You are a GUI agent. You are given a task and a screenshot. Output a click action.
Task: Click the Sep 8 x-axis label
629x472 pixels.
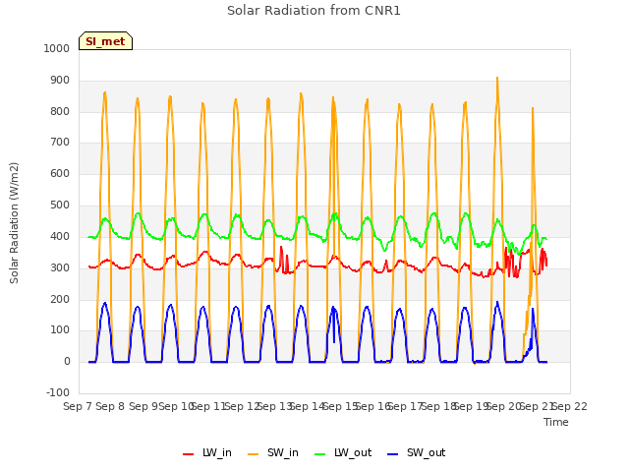(x=110, y=406)
